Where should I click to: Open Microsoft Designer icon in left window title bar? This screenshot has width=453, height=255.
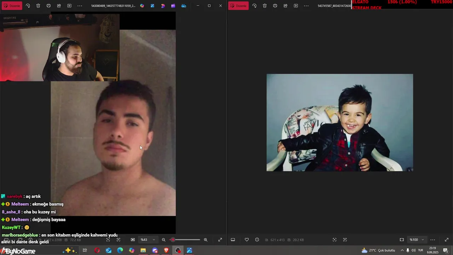point(142,6)
